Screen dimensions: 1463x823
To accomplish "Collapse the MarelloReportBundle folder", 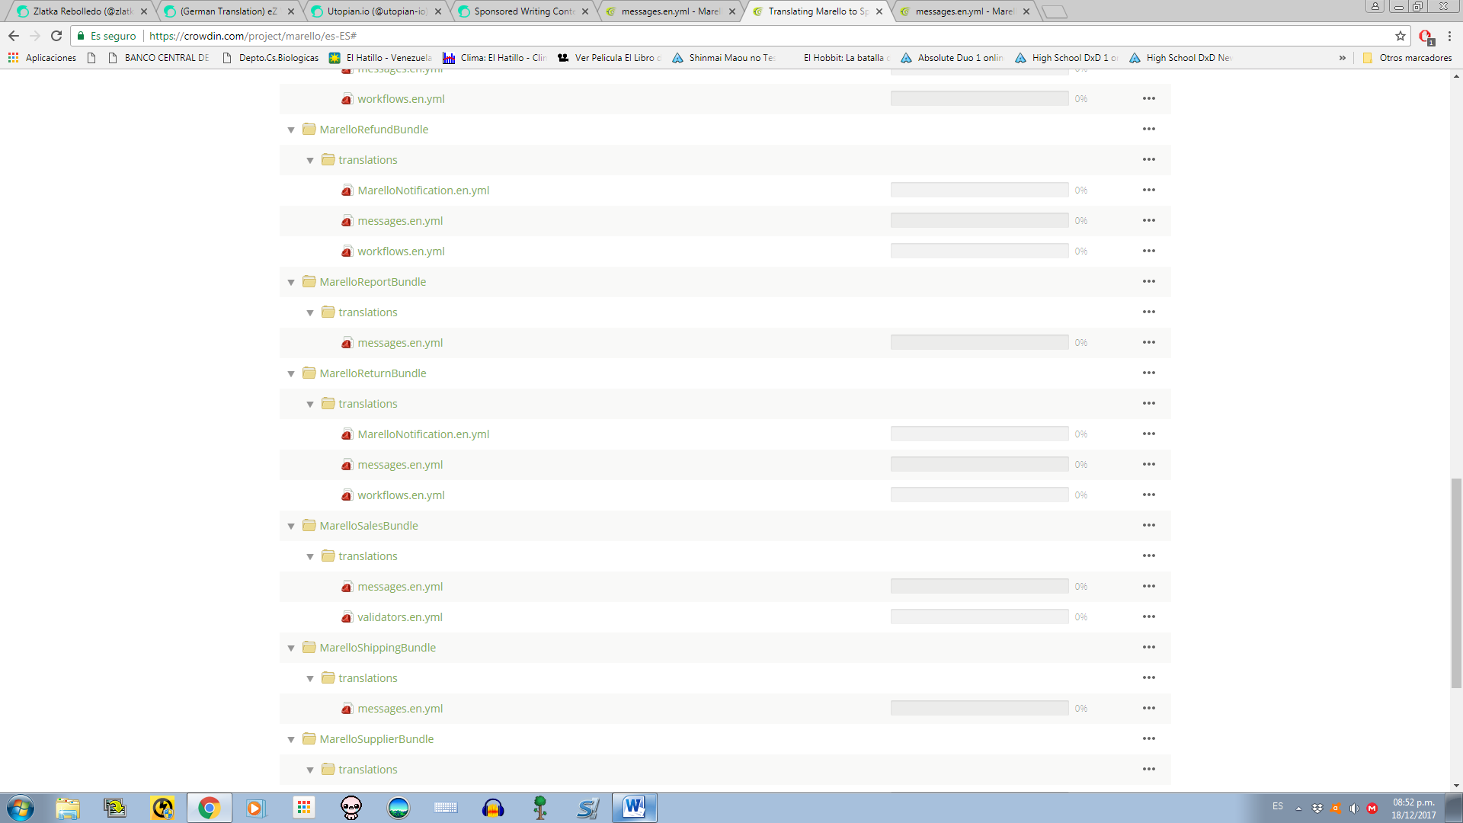I will (291, 283).
